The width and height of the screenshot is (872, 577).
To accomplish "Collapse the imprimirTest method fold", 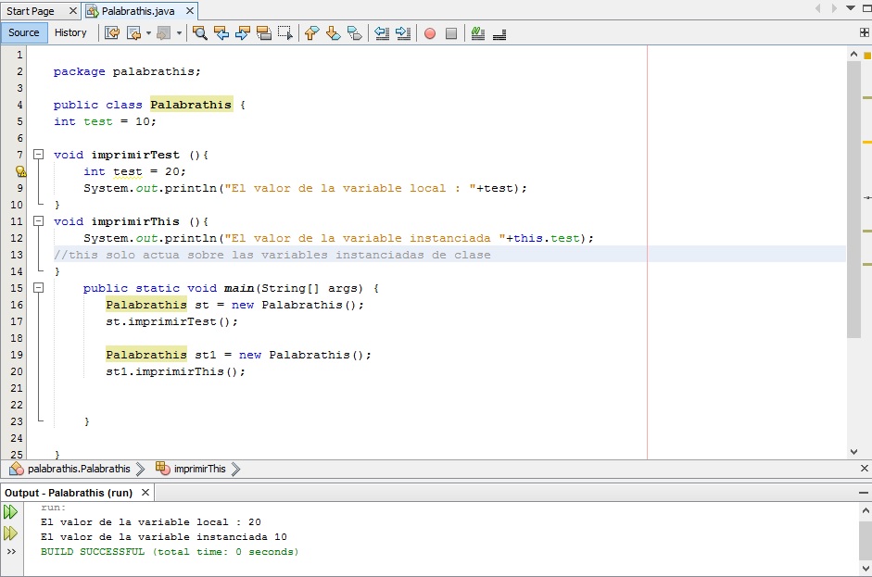I will (x=38, y=155).
